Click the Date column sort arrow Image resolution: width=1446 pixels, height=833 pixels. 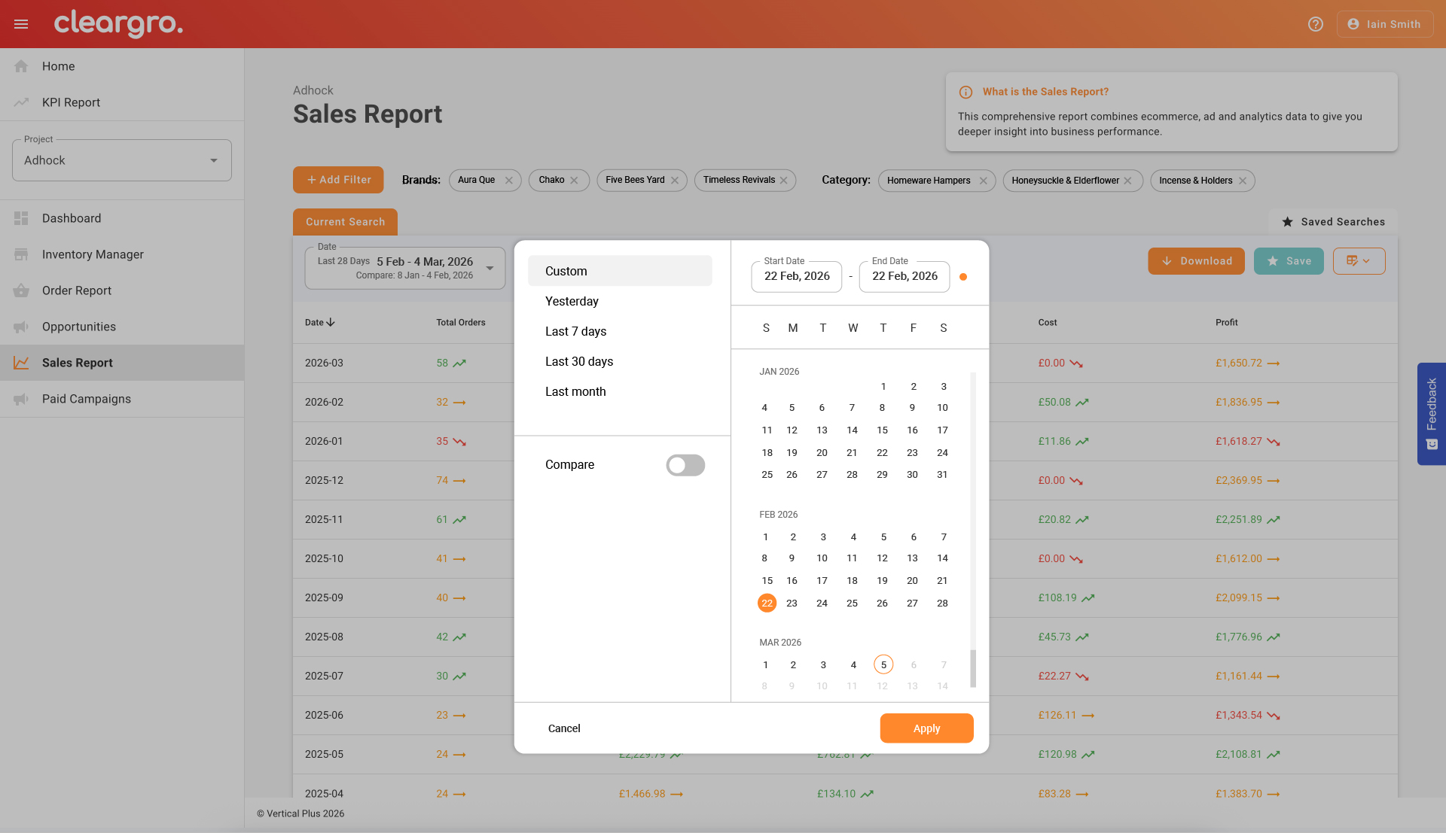331,322
